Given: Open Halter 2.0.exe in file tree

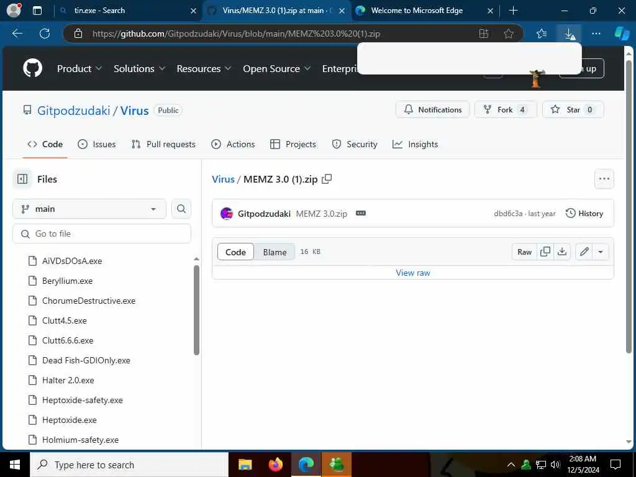Looking at the screenshot, I should coord(68,380).
